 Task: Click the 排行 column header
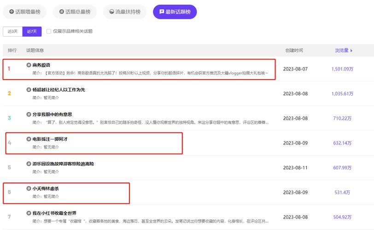coord(12,50)
